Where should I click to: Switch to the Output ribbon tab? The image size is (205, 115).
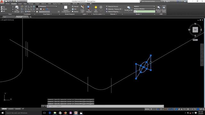click(37, 4)
